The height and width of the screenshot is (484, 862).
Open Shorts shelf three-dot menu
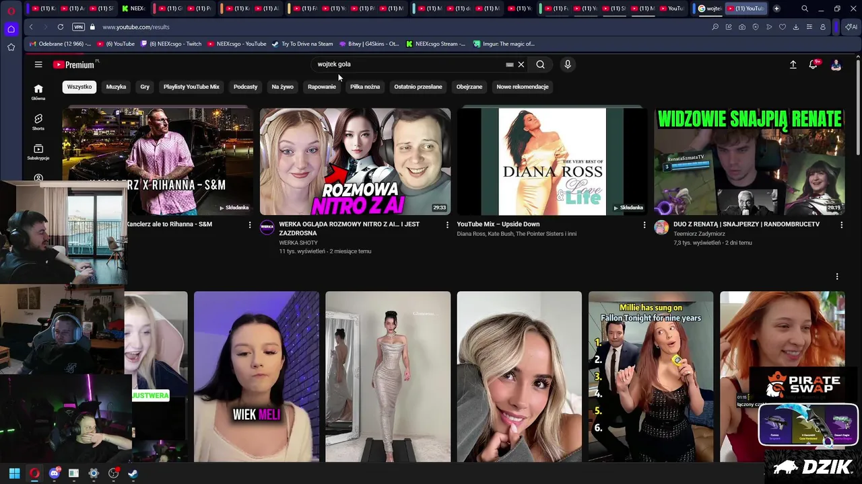(x=837, y=276)
